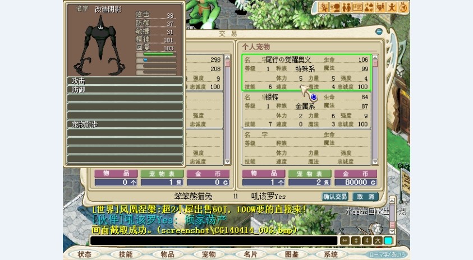Click the single figure action icon

[392, 7]
